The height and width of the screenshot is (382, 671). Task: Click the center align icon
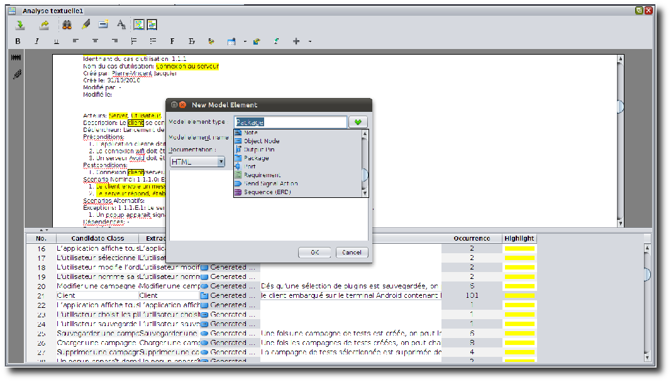95,41
